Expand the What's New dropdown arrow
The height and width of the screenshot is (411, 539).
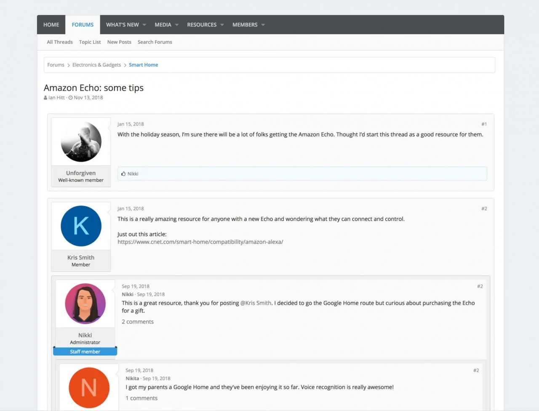click(144, 25)
